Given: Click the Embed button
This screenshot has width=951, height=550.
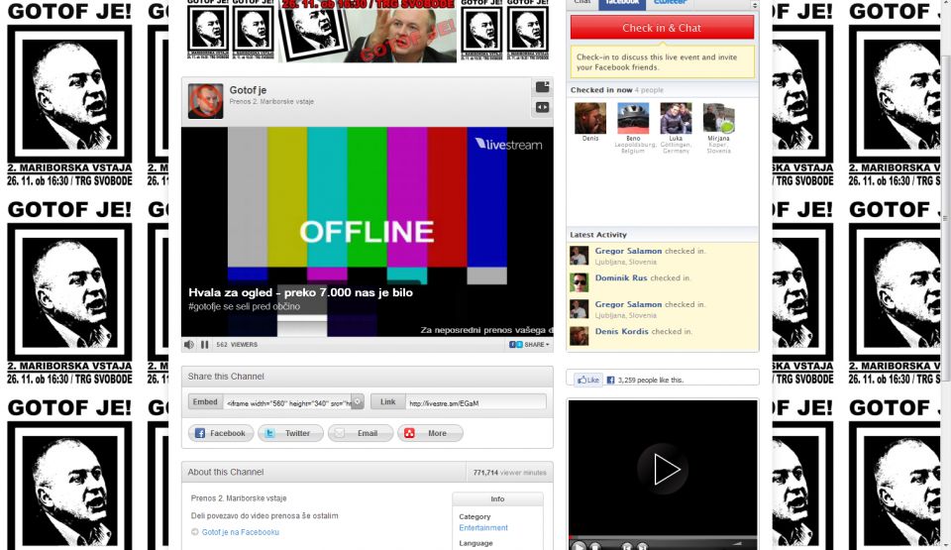Looking at the screenshot, I should (205, 402).
